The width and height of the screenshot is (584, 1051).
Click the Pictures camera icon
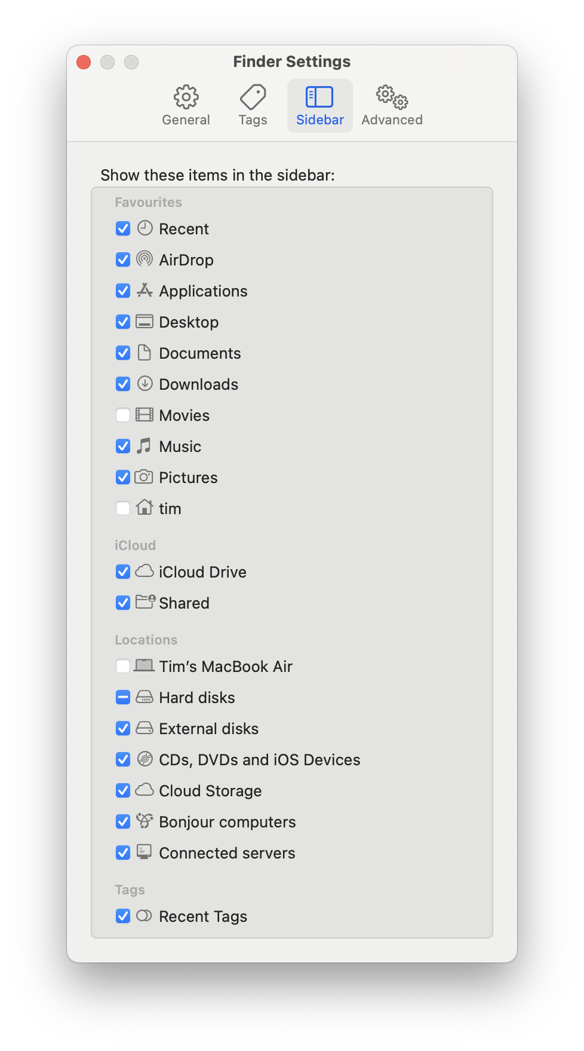144,476
